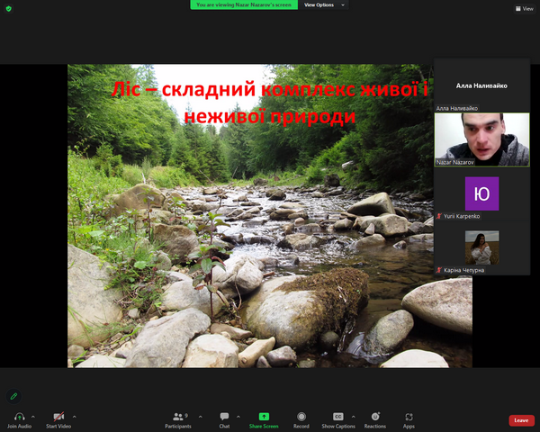Click the annotation pencil icon
540x432 pixels.
13,395
